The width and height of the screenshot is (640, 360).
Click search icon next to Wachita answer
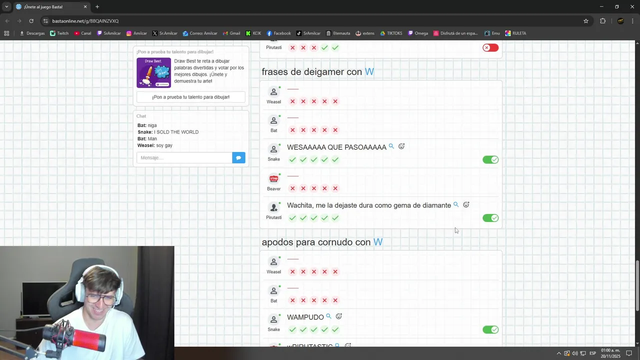(x=456, y=204)
